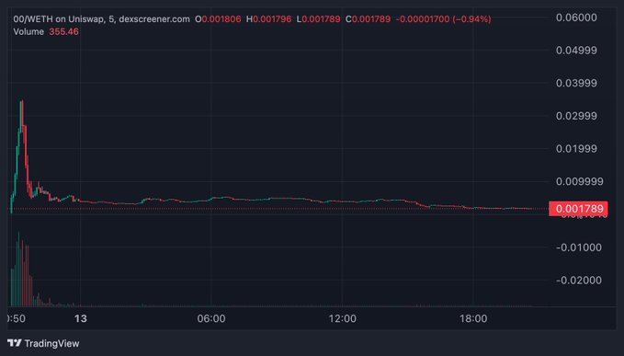Image resolution: width=624 pixels, height=356 pixels.
Task: Click the 0.01999 price axis label
Action: pos(576,148)
